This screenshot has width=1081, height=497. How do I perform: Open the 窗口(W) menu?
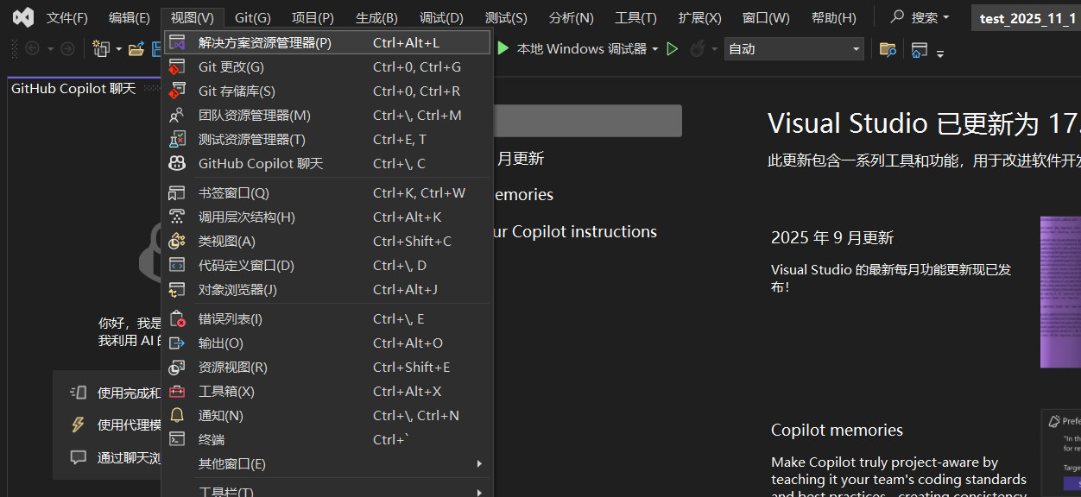click(x=766, y=17)
